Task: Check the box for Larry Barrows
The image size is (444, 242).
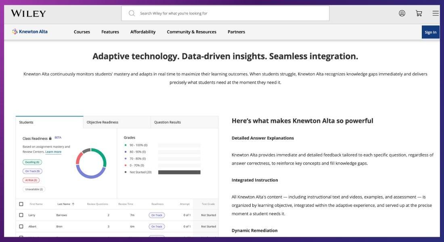Action: coord(21,215)
